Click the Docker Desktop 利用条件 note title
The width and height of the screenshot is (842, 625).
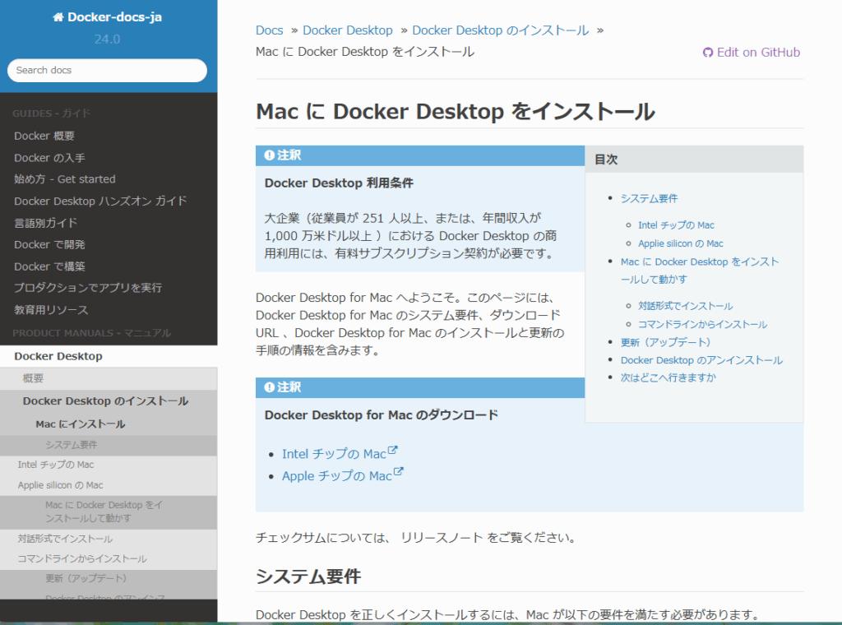click(339, 183)
